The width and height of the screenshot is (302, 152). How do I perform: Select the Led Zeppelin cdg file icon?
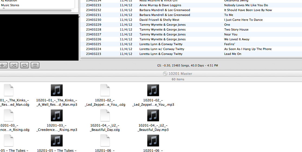105,90
